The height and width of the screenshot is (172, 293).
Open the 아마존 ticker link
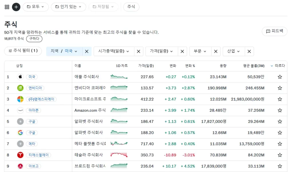[x=34, y=110]
